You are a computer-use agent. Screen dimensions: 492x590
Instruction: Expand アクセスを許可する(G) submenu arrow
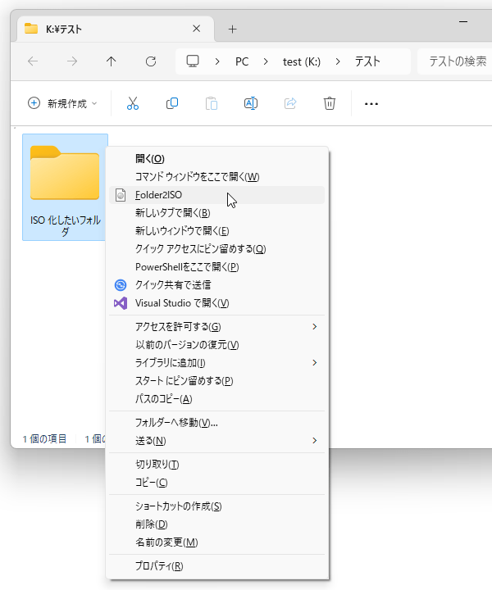point(314,327)
